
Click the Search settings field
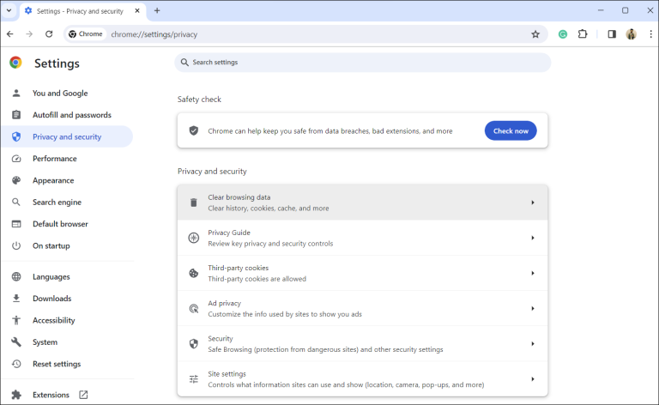(x=362, y=63)
